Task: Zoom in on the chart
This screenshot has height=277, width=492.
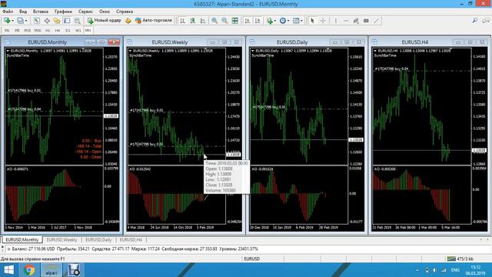Action: [x=214, y=21]
